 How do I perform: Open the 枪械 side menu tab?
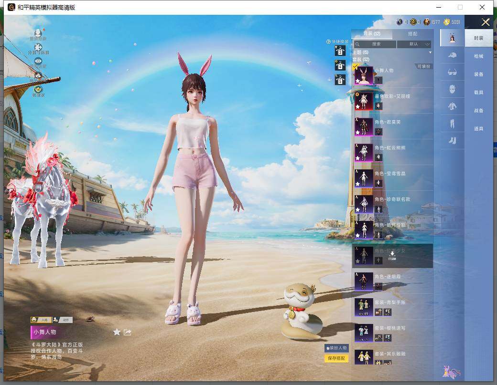pyautogui.click(x=479, y=56)
